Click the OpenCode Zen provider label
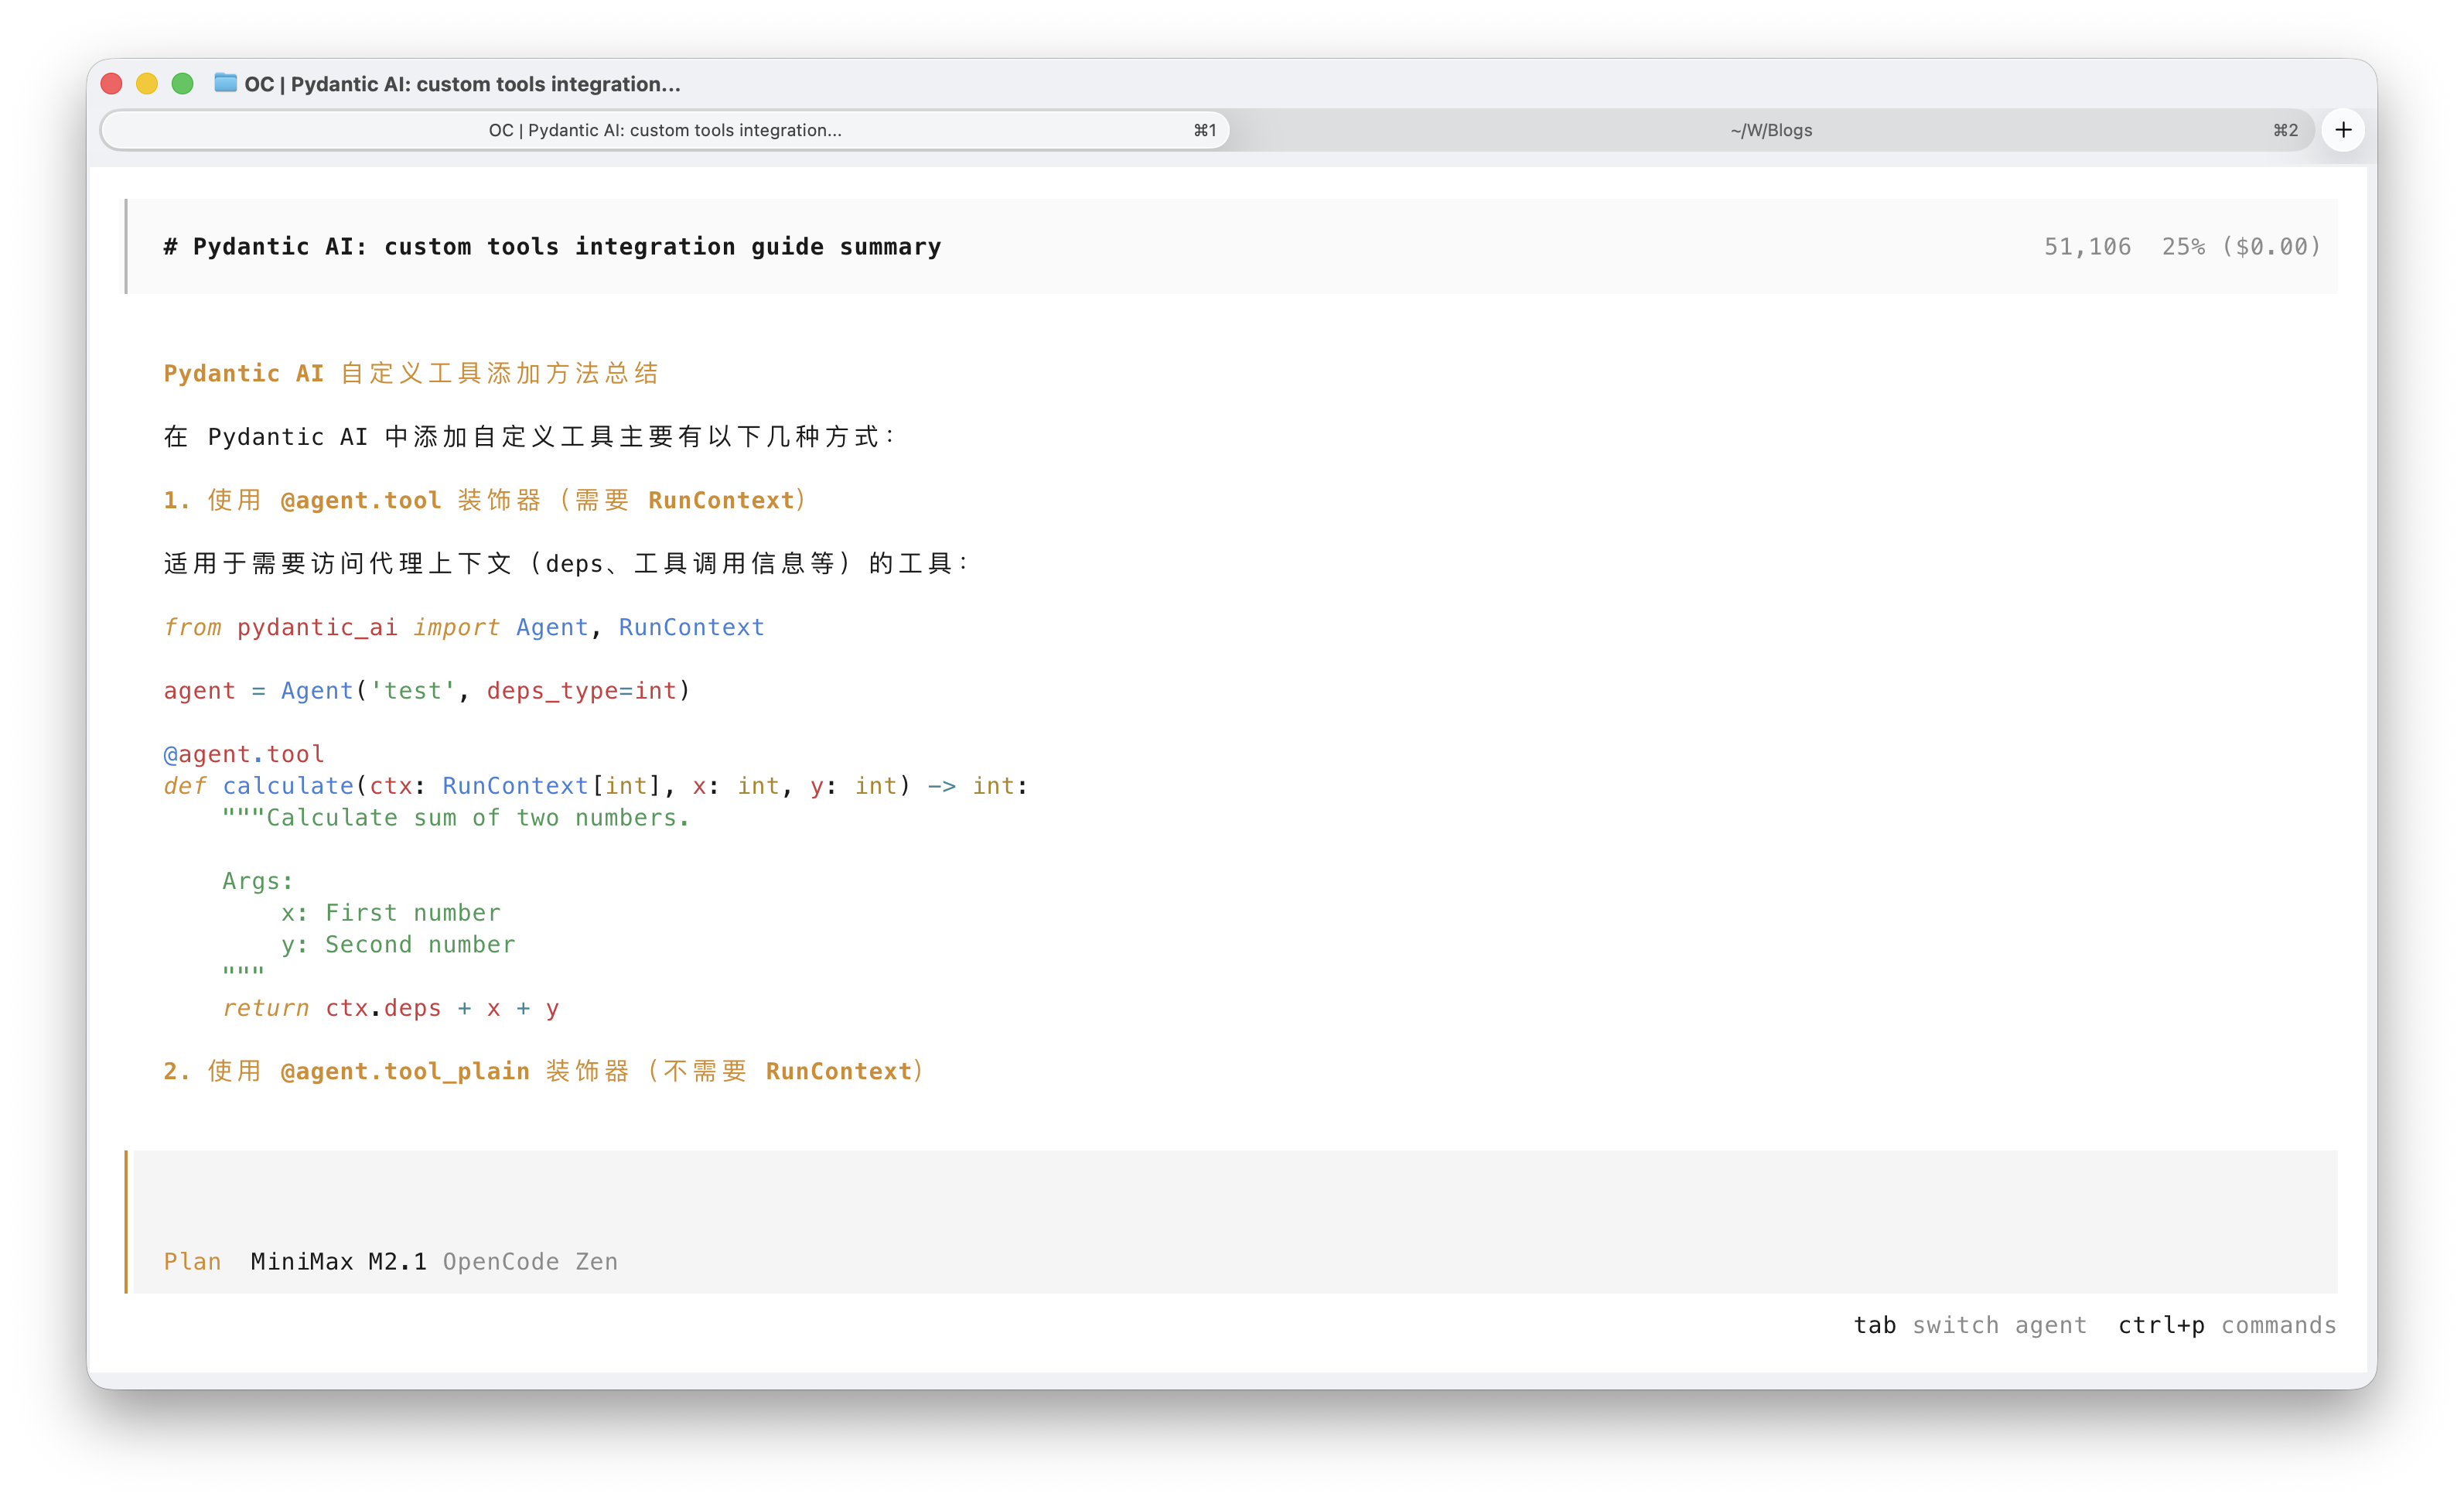Viewport: 2464px width, 1504px height. tap(530, 1262)
